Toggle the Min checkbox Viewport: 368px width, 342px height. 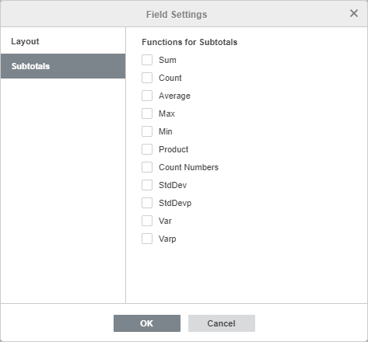147,131
